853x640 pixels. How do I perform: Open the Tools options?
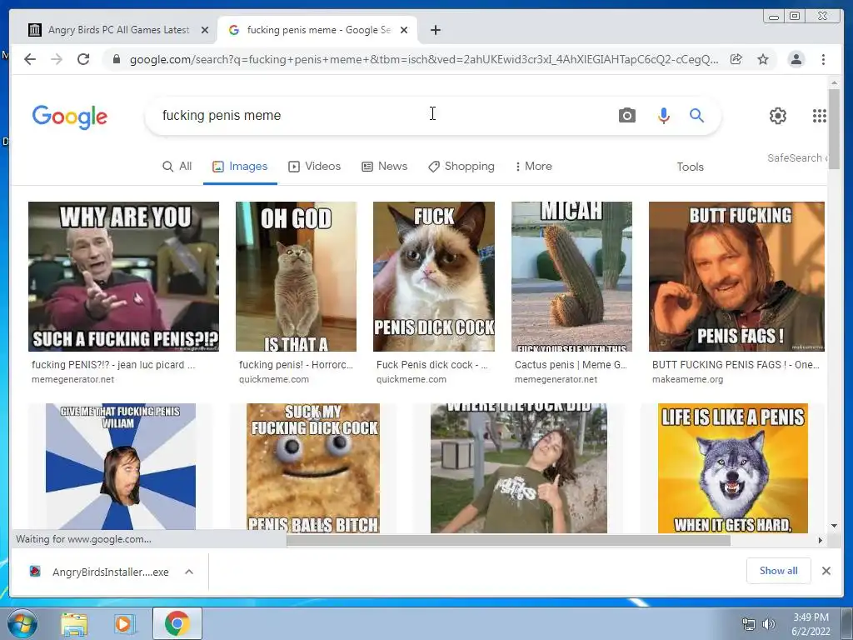[x=690, y=167]
